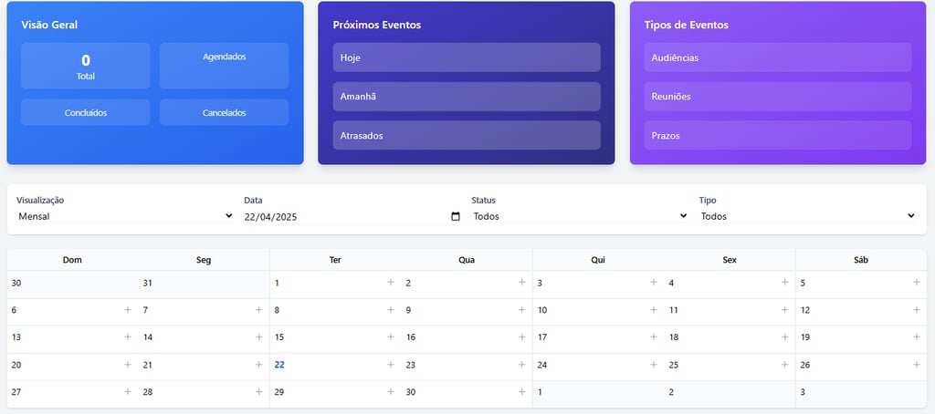Open the Tipo filter dropdown

808,216
